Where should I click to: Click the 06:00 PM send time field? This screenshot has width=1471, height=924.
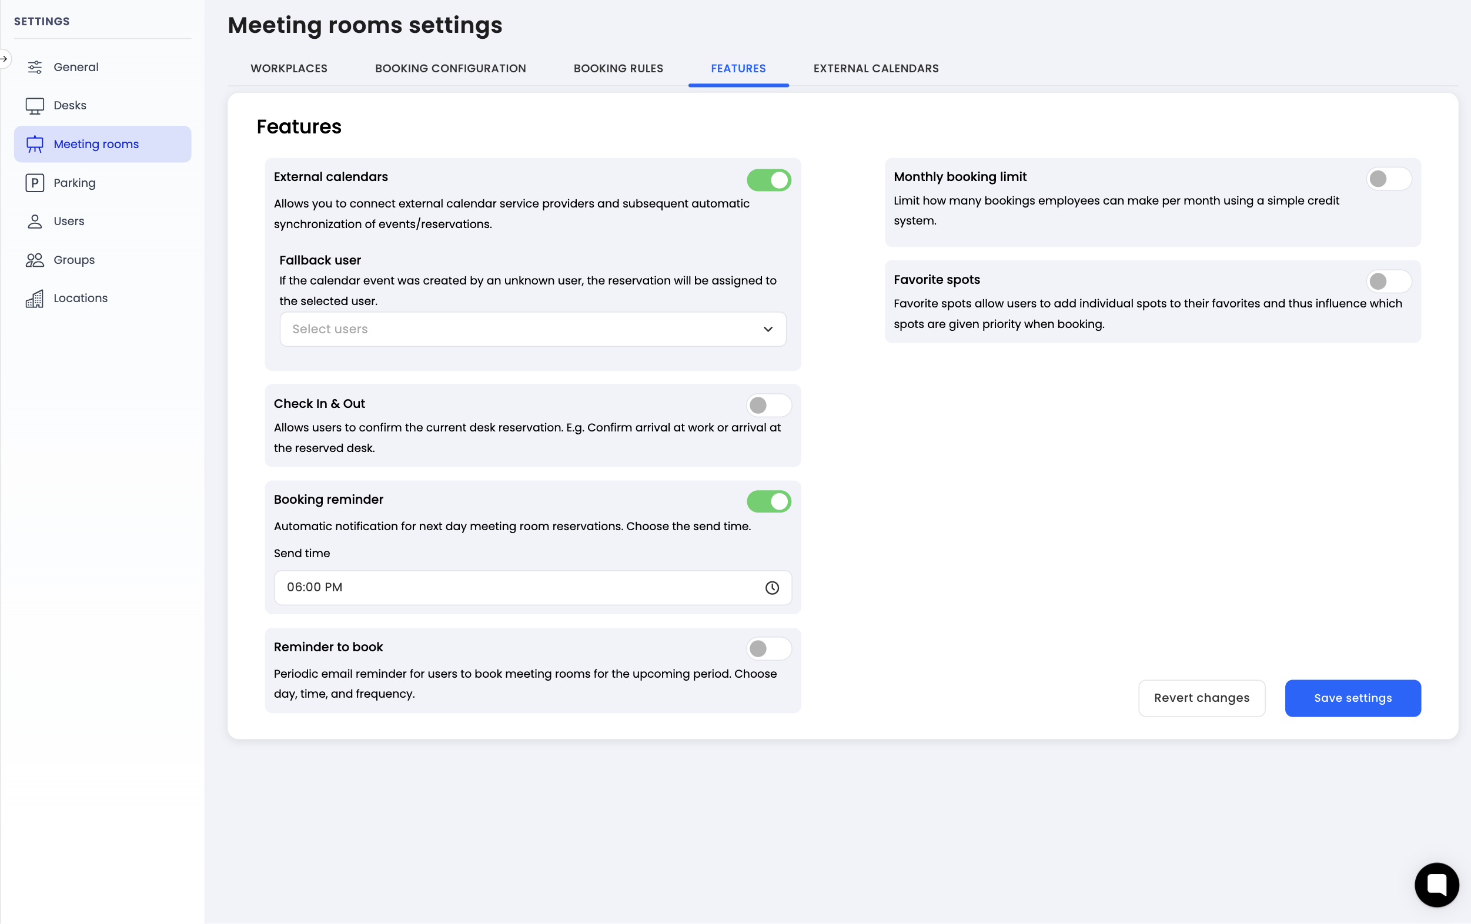coord(513,588)
